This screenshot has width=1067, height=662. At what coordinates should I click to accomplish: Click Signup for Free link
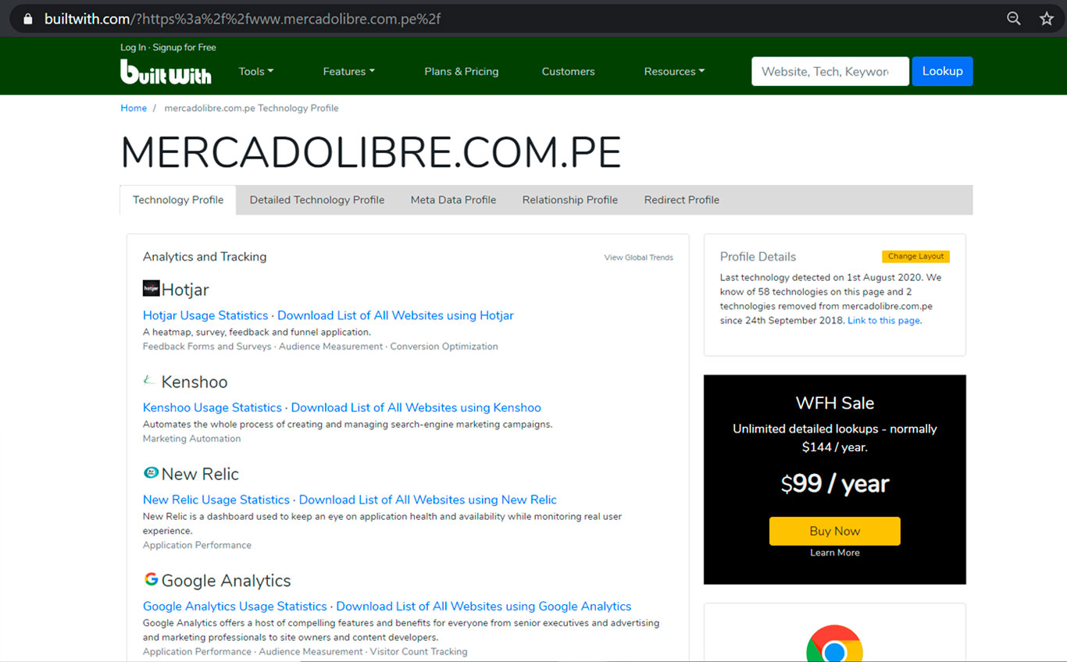(x=184, y=48)
